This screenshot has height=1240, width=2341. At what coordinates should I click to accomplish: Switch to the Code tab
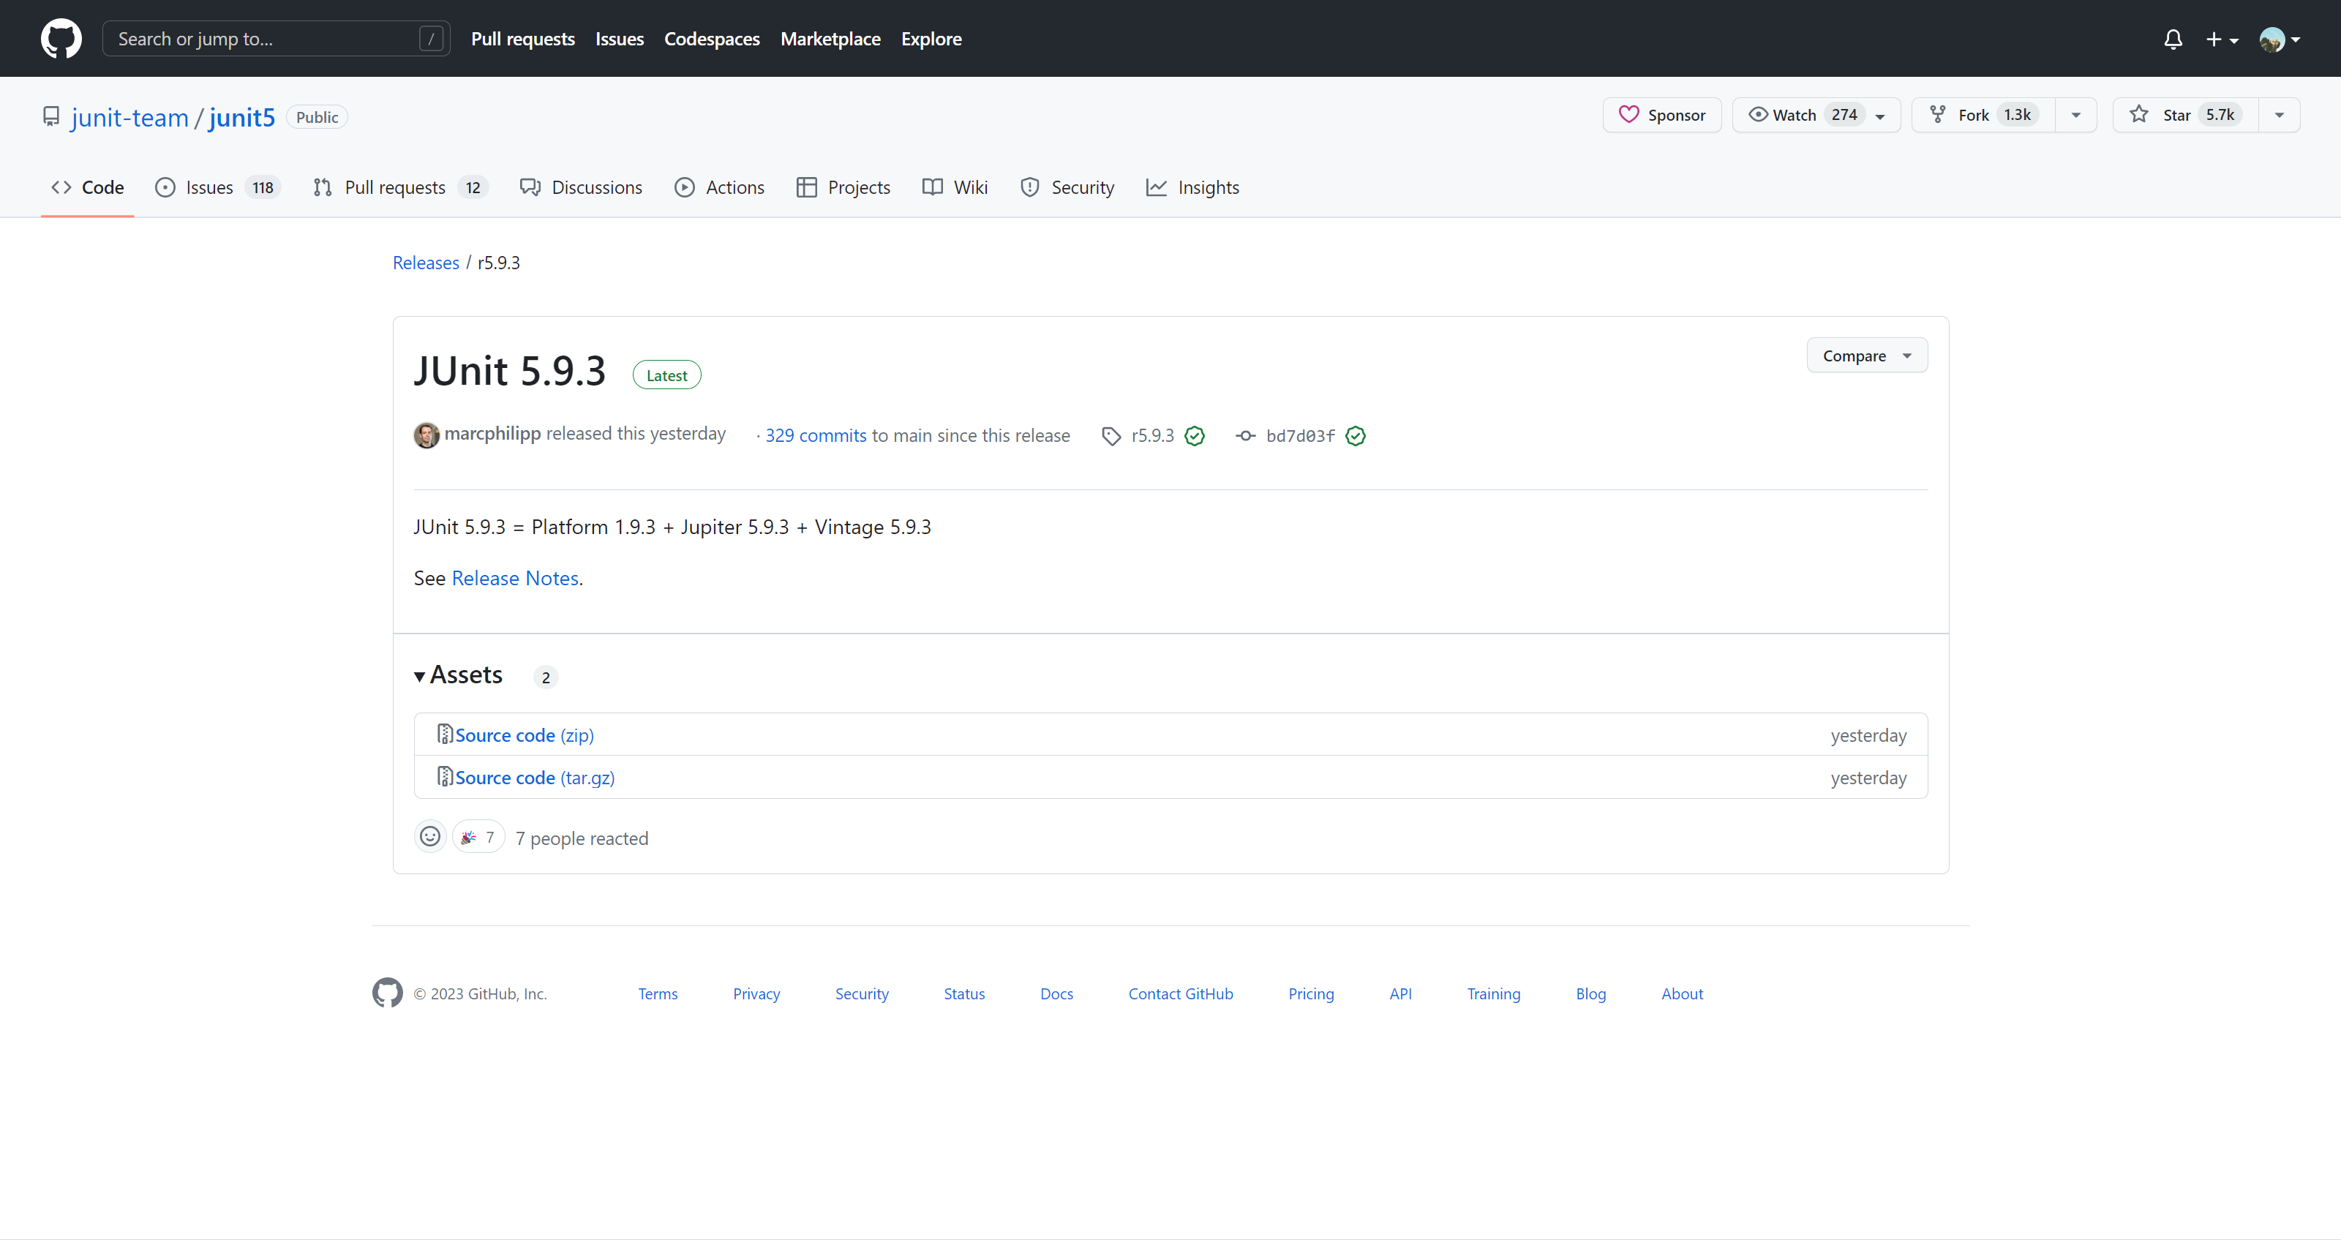(x=87, y=187)
